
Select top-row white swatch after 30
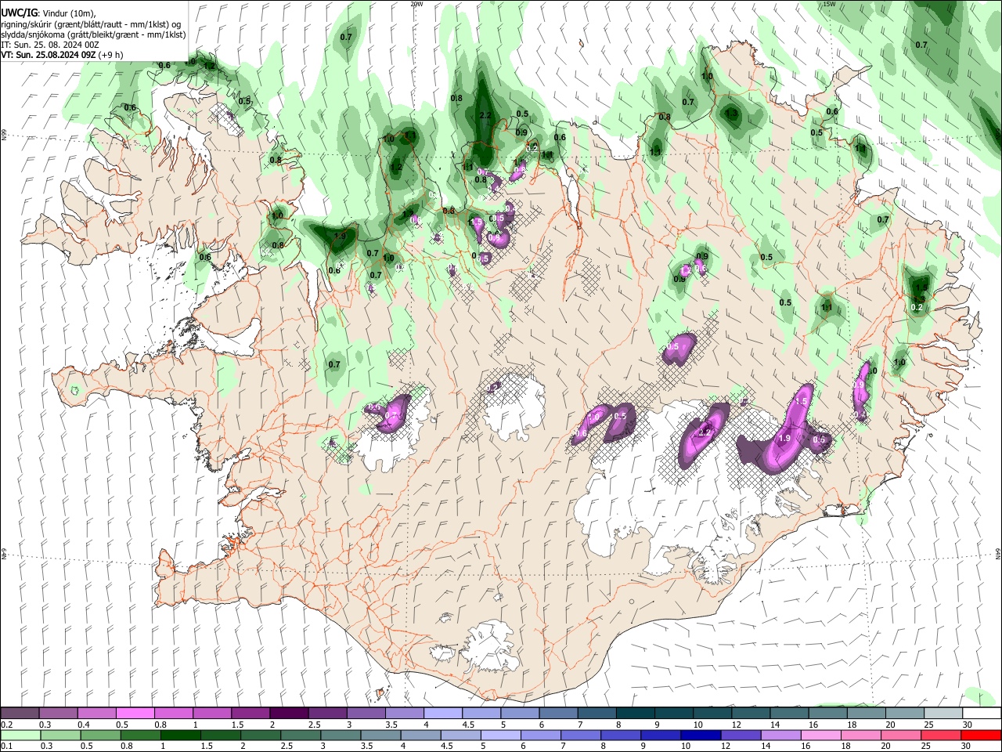pos(982,714)
